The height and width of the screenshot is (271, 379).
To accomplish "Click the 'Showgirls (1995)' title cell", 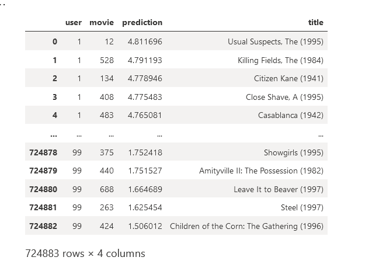I will click(x=293, y=152).
